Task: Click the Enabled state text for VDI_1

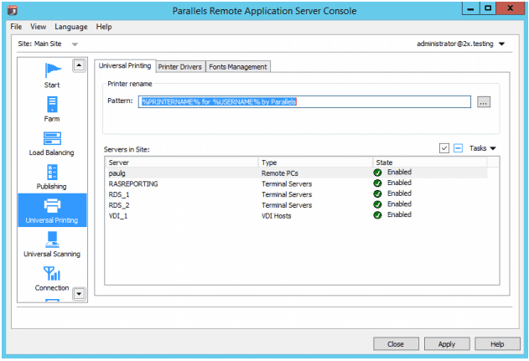Action: (399, 214)
